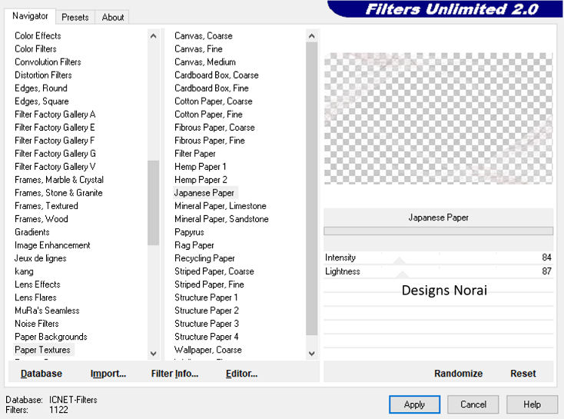Select Jeux de lignes category
The height and width of the screenshot is (419, 564).
pos(40,258)
